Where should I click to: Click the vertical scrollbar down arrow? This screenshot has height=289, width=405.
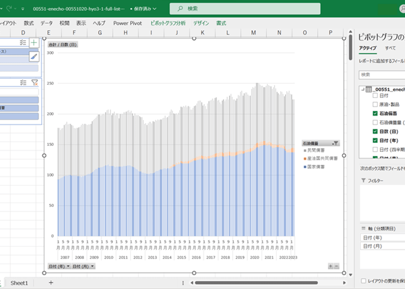tap(350, 275)
